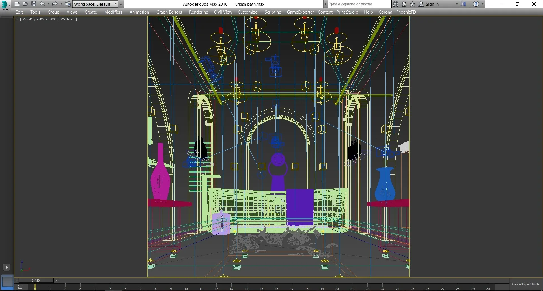
Task: Open Autodesk Exchange Apps X icon
Action: click(464, 4)
